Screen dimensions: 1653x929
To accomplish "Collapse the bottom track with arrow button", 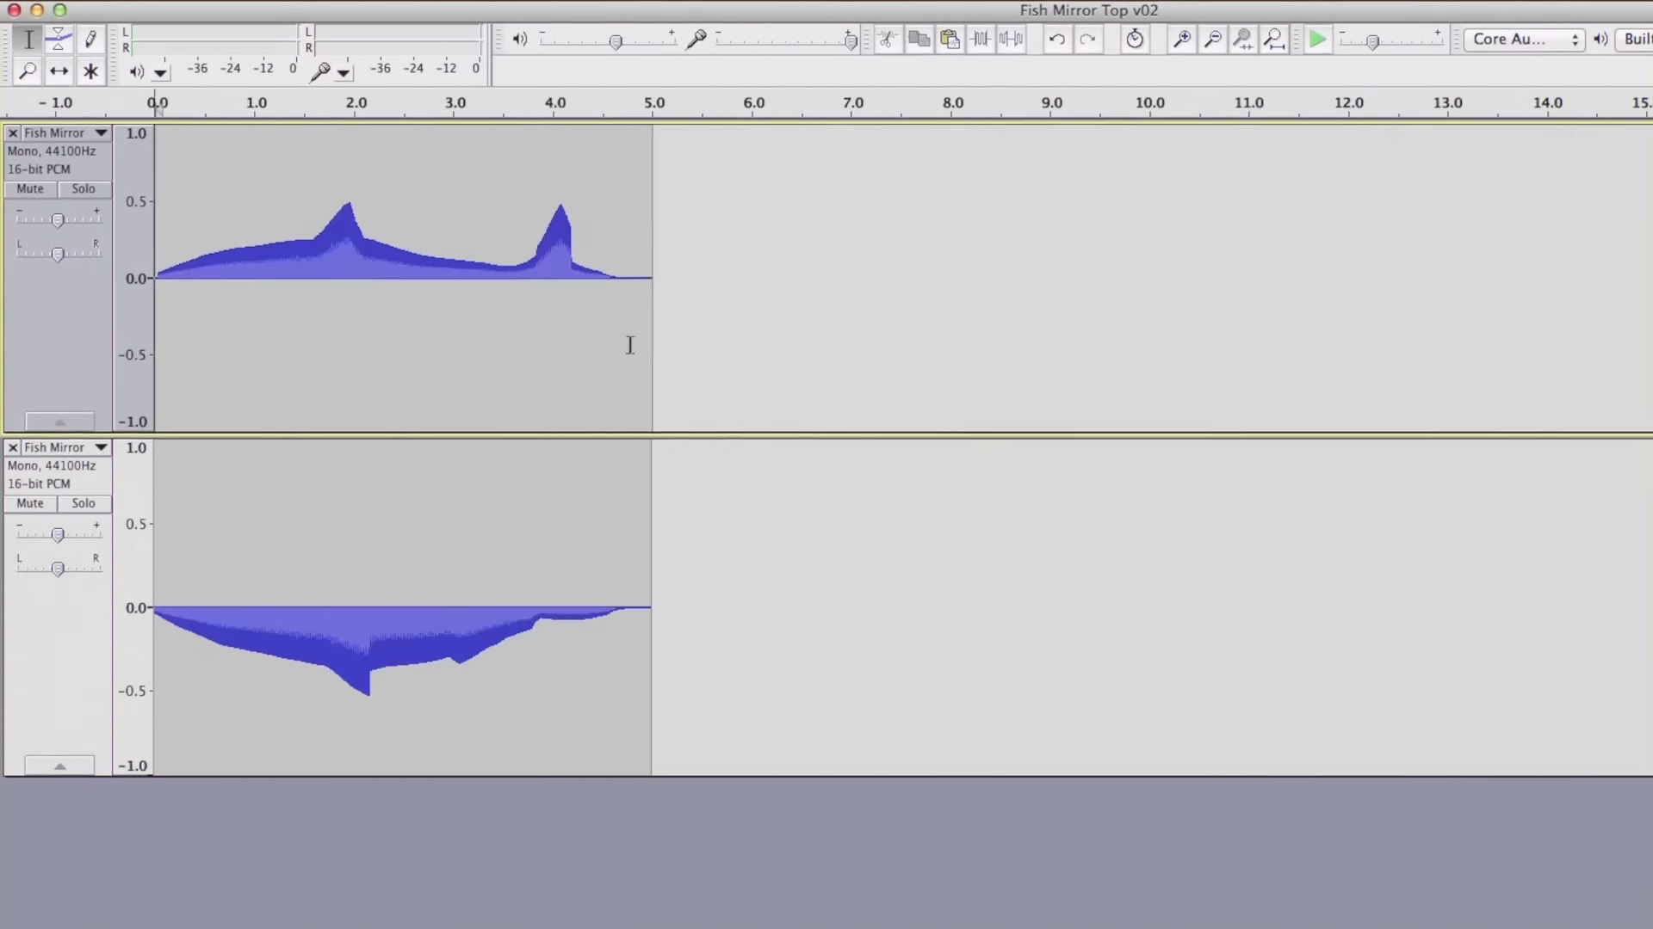I will tap(59, 766).
